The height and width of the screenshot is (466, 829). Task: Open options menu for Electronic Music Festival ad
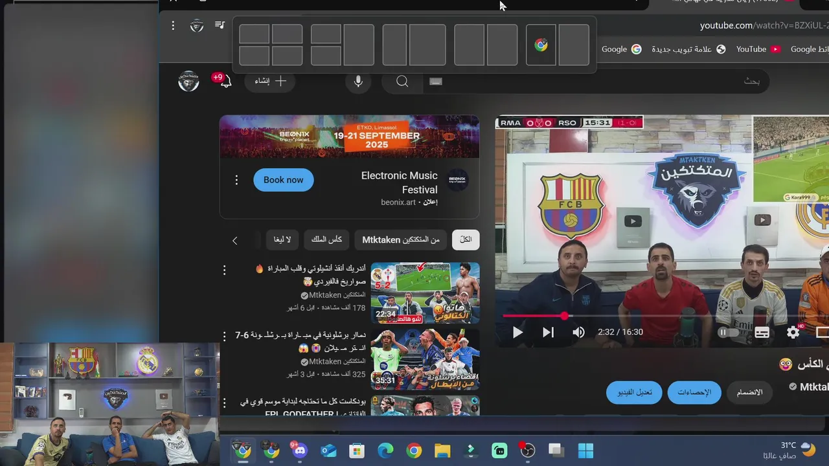pos(236,180)
